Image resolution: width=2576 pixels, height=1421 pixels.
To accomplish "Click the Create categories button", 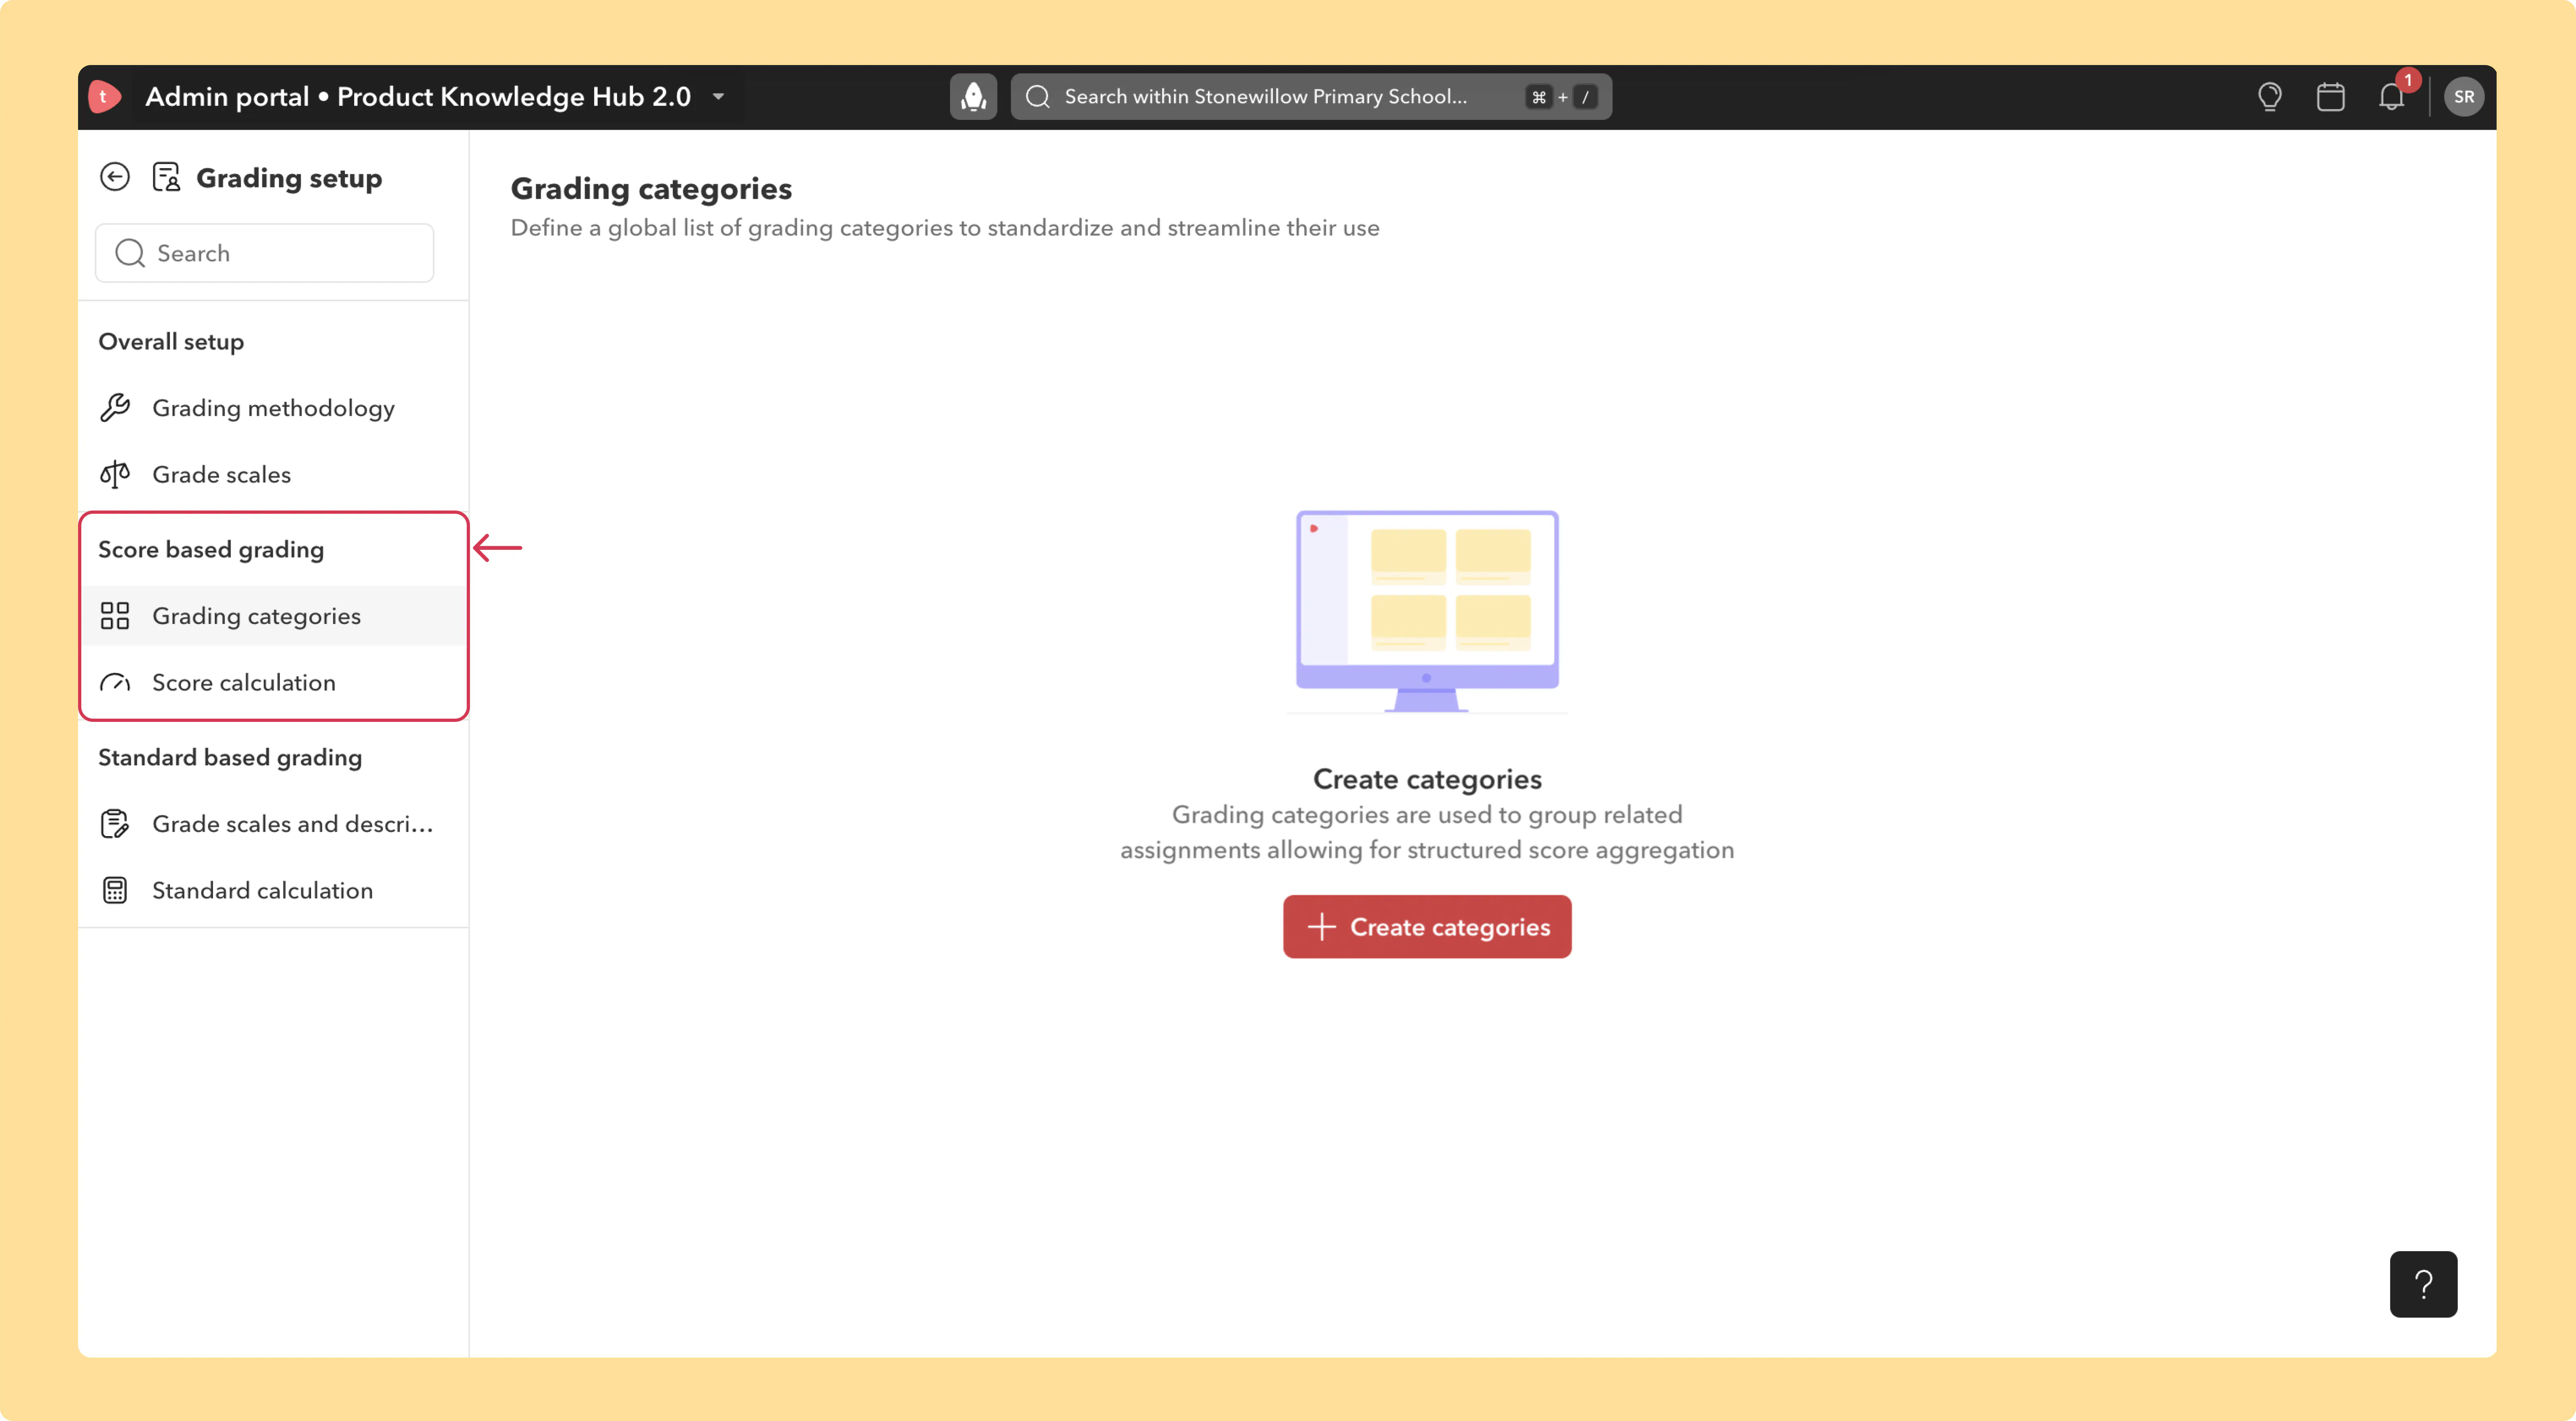I will tap(1427, 927).
